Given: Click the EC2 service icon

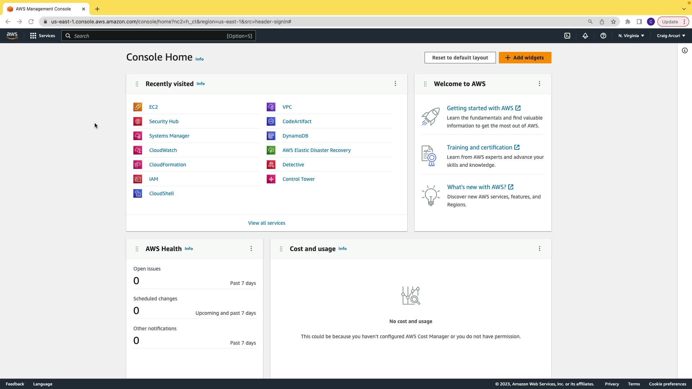Looking at the screenshot, I should click(x=138, y=107).
